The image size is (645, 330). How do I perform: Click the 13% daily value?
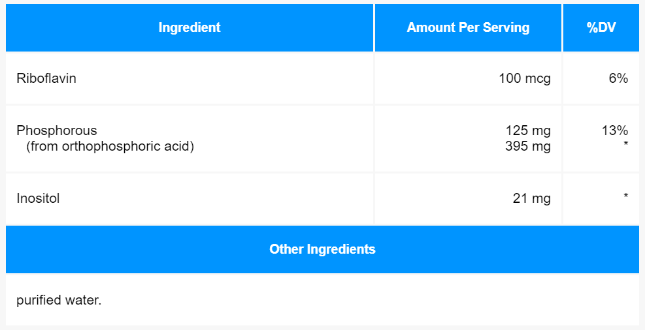click(x=614, y=130)
